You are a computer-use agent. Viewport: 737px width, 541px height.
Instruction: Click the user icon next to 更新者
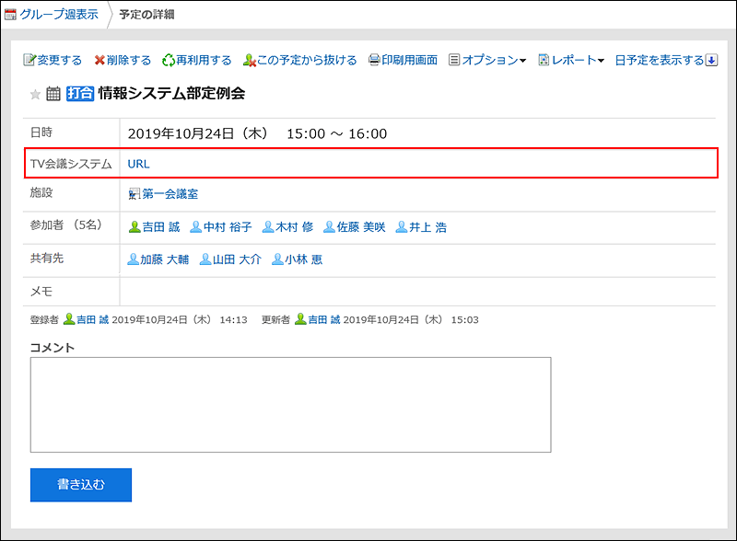(x=300, y=319)
